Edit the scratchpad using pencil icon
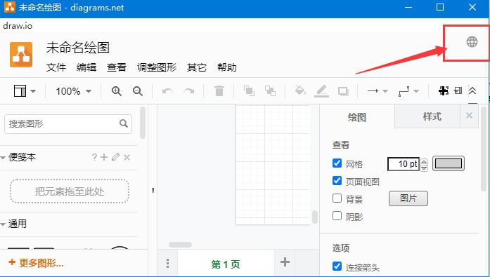This screenshot has width=490, height=277. (x=115, y=157)
